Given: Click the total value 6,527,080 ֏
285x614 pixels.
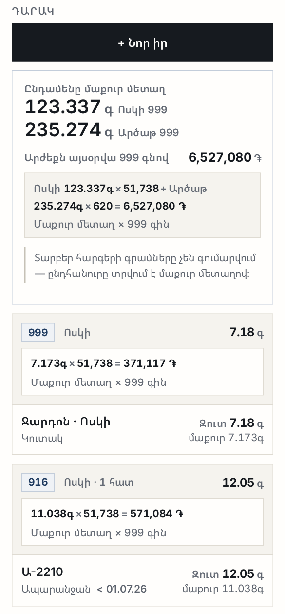Looking at the screenshot, I should point(226,158).
